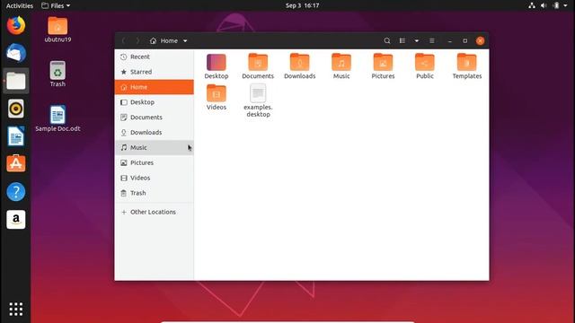This screenshot has width=575, height=323.
Task: Open the Music folder icon
Action: (341, 63)
